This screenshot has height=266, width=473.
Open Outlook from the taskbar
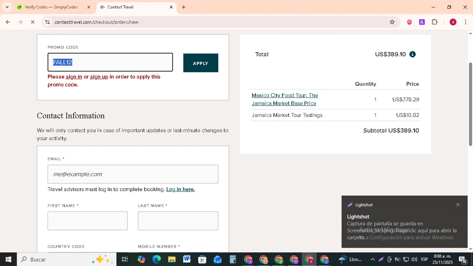pos(217,259)
